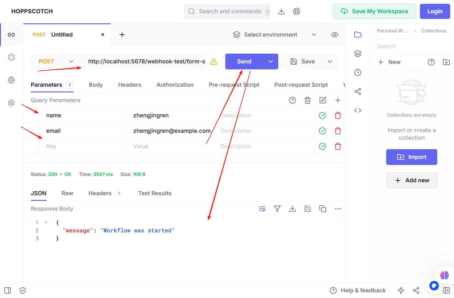Add a new request tab

pos(122,35)
